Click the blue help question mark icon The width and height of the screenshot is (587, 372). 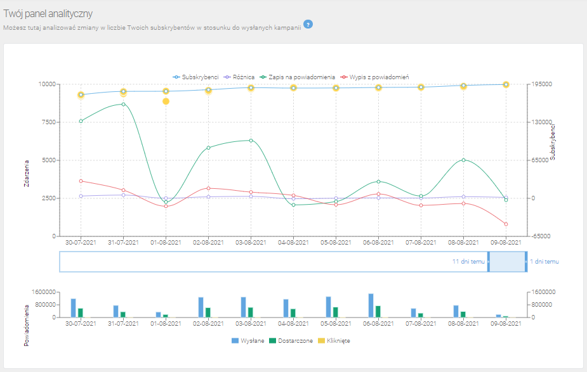click(x=308, y=25)
